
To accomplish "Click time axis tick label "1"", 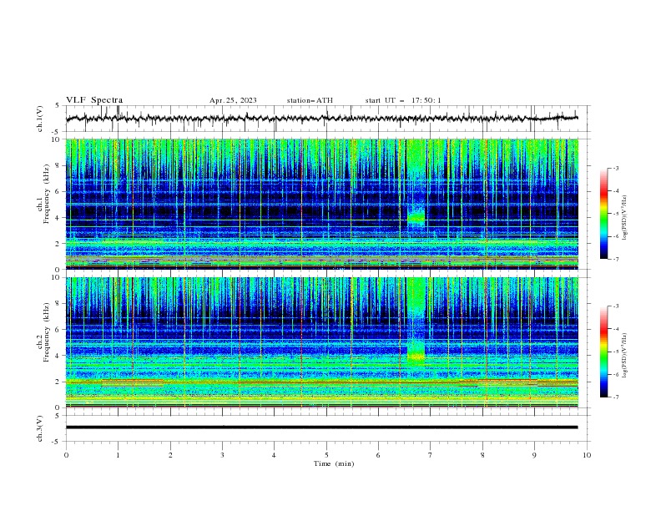I will coord(118,455).
